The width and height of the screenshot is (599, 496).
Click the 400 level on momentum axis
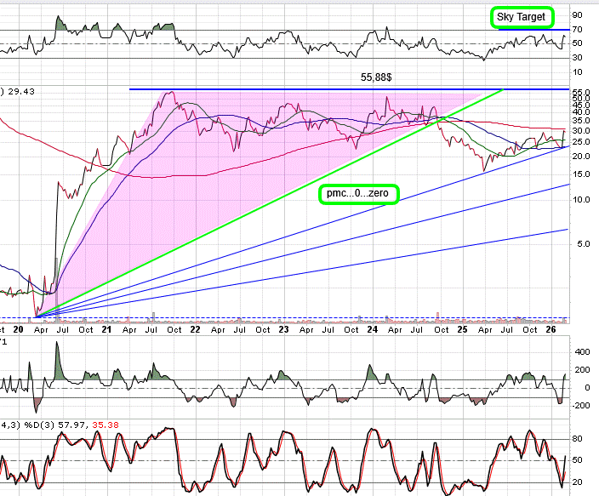tap(581, 351)
